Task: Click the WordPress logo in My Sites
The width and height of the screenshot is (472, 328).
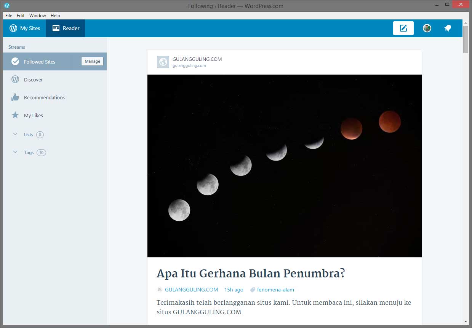Action: (x=13, y=28)
